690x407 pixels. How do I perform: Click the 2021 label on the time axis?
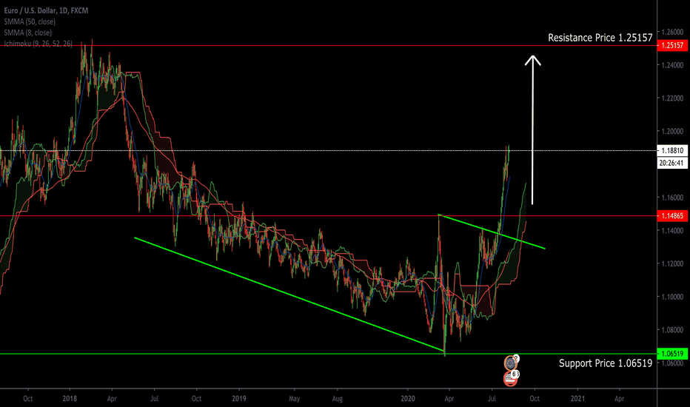coord(577,399)
